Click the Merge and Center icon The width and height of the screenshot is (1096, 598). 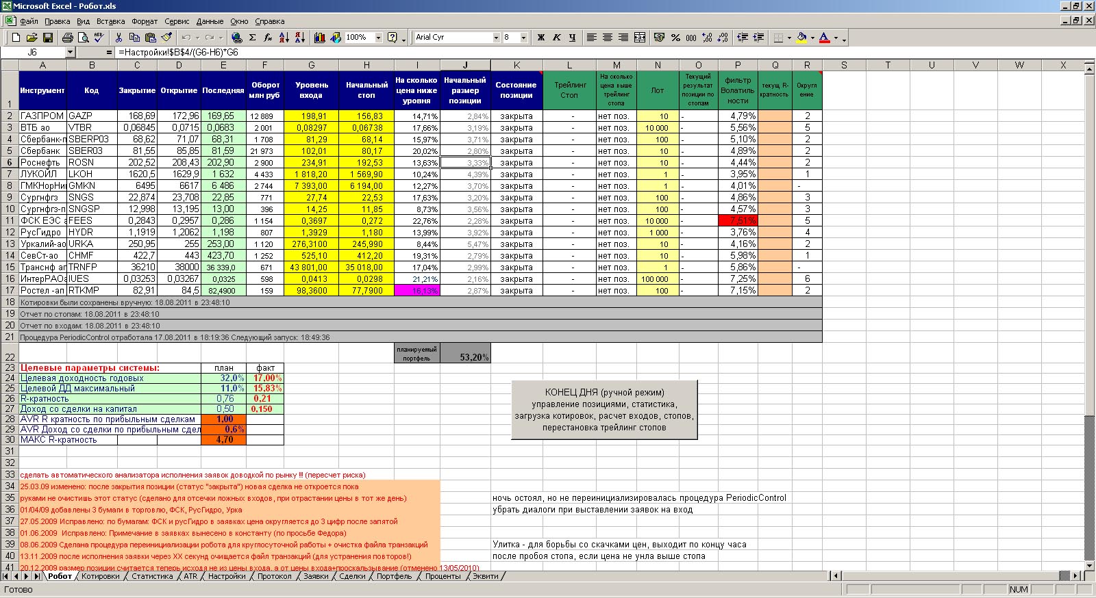(640, 38)
